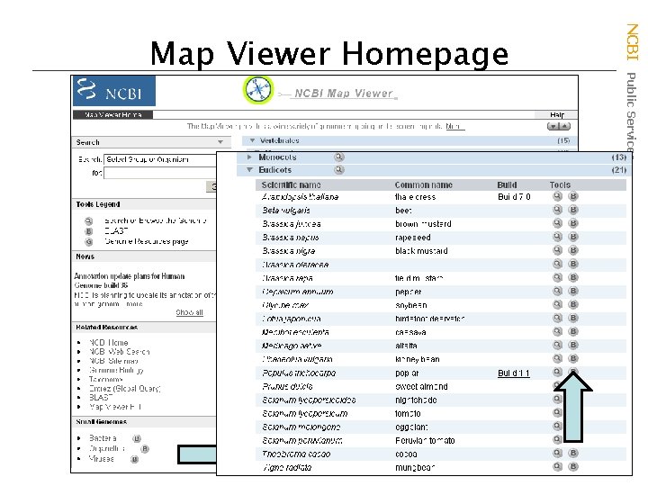The height and width of the screenshot is (486, 648).
Task: Search icon for poplar row
Action: [x=557, y=372]
